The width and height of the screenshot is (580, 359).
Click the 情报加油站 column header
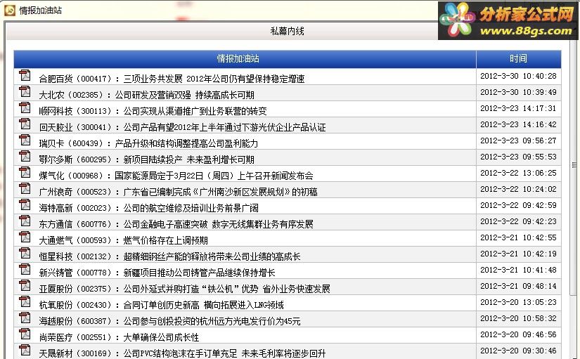point(245,59)
